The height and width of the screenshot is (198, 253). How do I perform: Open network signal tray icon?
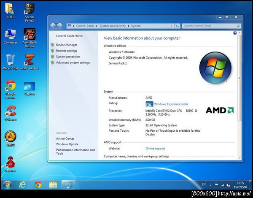tap(222, 185)
